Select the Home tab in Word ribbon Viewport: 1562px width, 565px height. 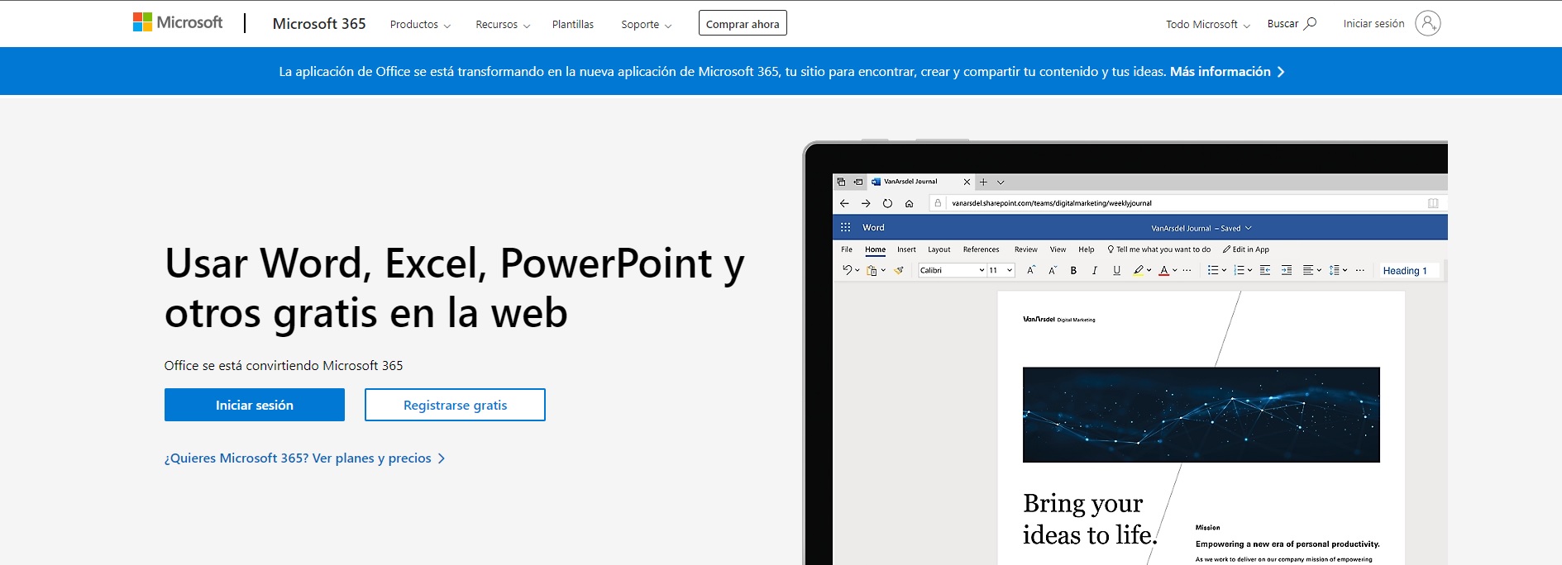875,249
